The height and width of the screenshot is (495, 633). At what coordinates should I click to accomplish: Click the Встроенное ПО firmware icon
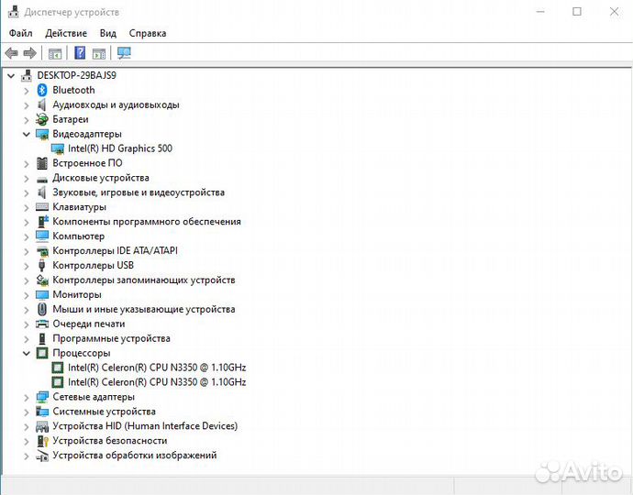click(42, 163)
